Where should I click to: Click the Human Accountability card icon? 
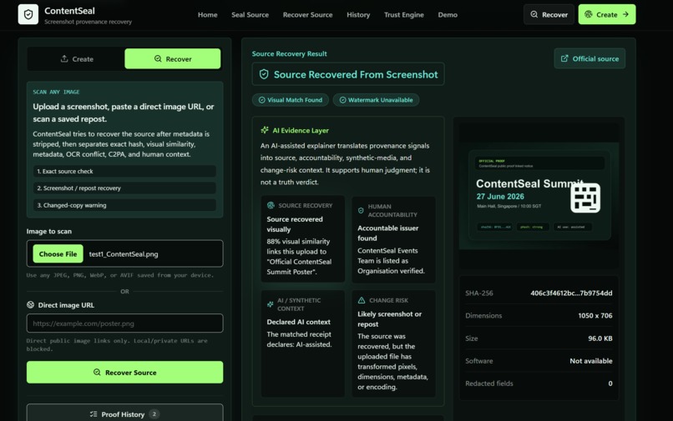pyautogui.click(x=361, y=210)
